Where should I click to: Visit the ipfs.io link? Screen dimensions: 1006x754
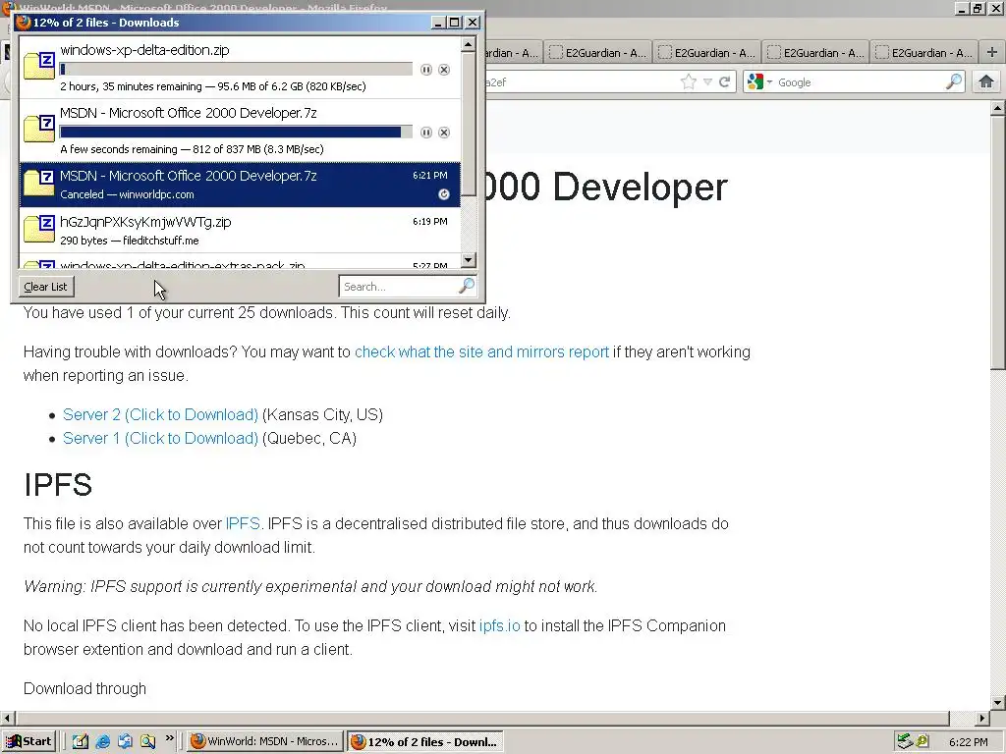[x=500, y=625]
